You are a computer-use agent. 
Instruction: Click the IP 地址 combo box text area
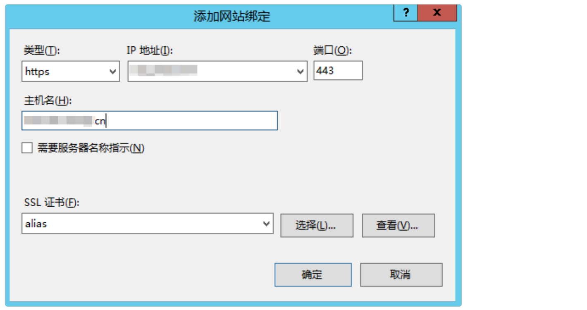[x=211, y=72]
